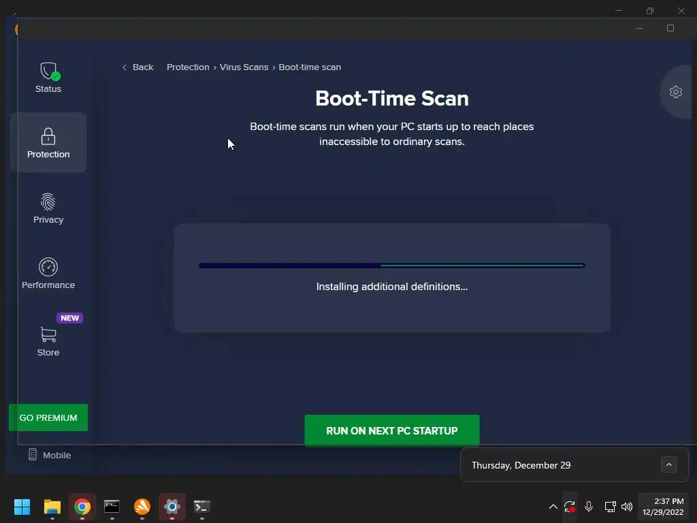Open the network tray icon
The width and height of the screenshot is (697, 523).
click(x=610, y=507)
